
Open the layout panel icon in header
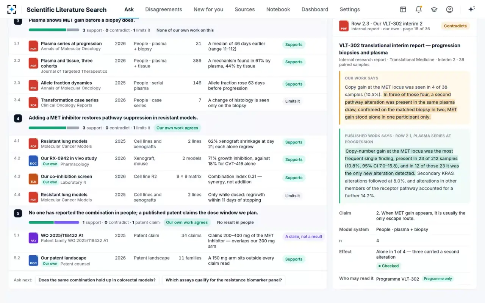tap(403, 9)
